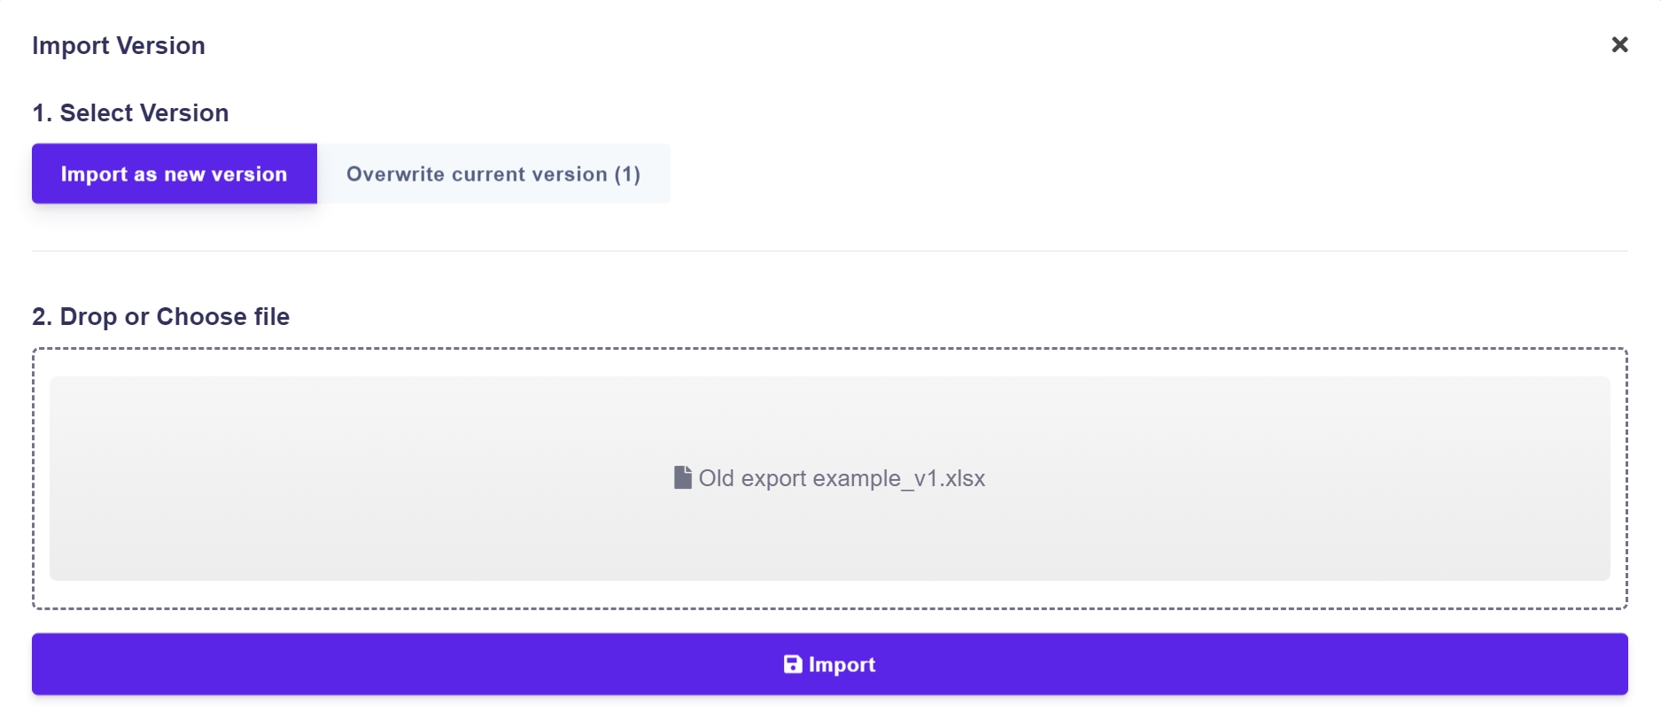Click the horizontal divider below version options
The image size is (1661, 727).
click(829, 251)
